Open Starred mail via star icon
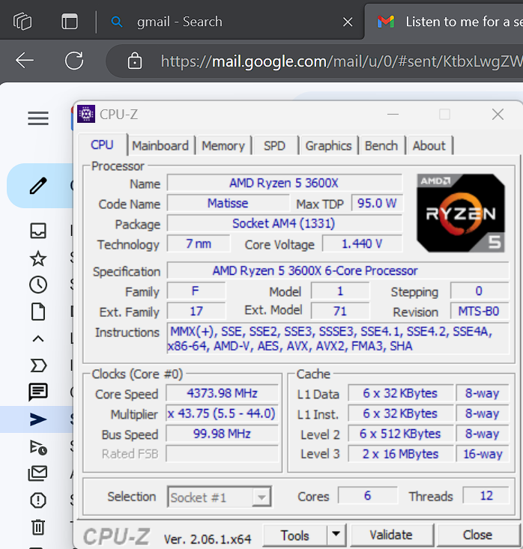Screen dimensions: 523x549 38,258
